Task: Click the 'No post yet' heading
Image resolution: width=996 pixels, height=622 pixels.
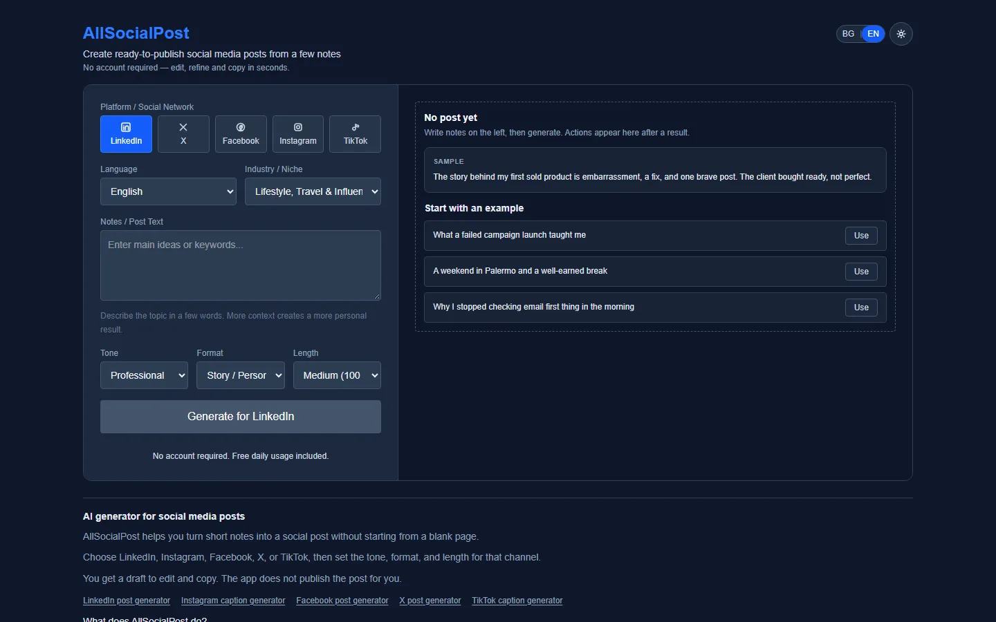Action: click(451, 117)
